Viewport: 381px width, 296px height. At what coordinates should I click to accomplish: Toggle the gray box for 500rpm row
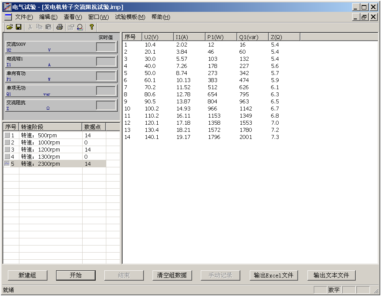point(7,135)
